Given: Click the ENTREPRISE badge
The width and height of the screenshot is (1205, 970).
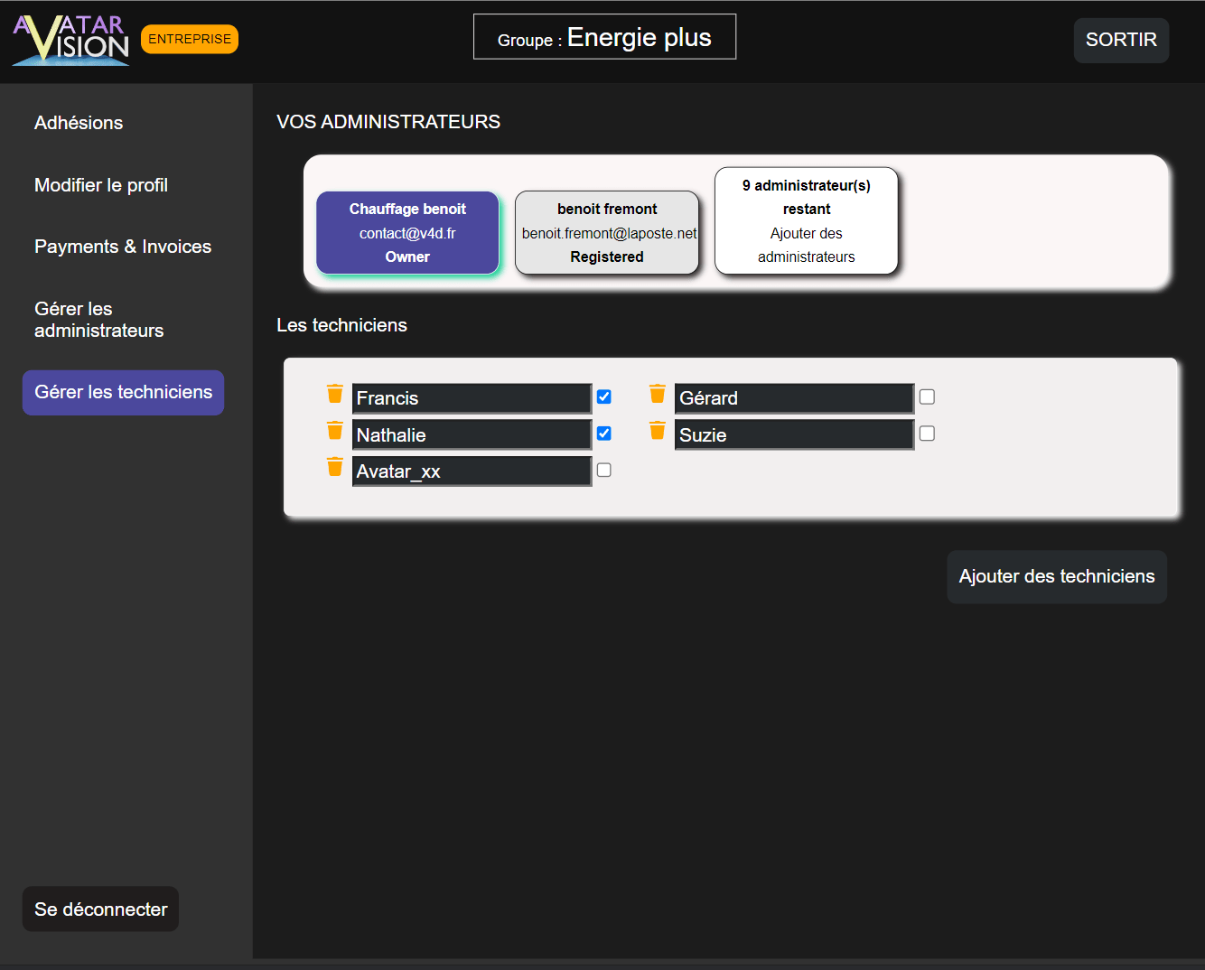Looking at the screenshot, I should [x=190, y=39].
